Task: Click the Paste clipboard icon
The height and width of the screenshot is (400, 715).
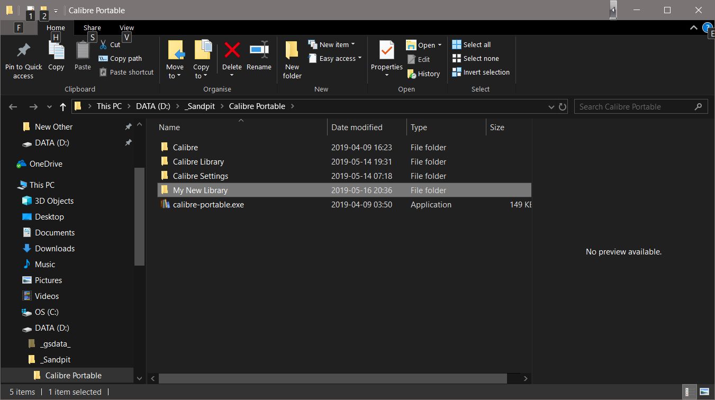Action: 83,51
